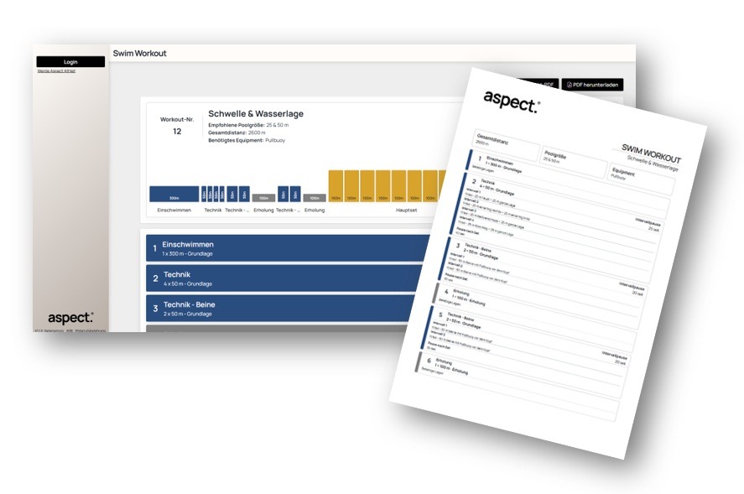
Task: Click the aspect logo on the PDF page
Action: pyautogui.click(x=511, y=101)
